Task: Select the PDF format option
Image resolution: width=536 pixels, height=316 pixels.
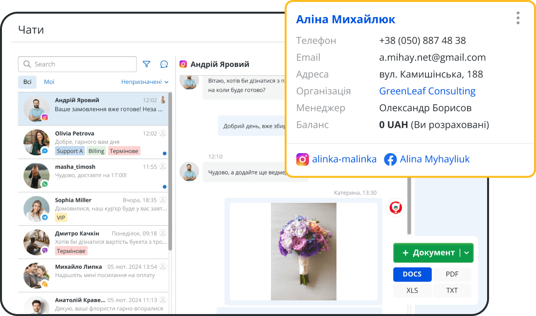Action: point(452,274)
